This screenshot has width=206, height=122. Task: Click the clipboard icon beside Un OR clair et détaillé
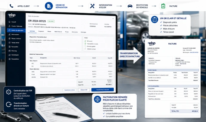tap(154, 19)
